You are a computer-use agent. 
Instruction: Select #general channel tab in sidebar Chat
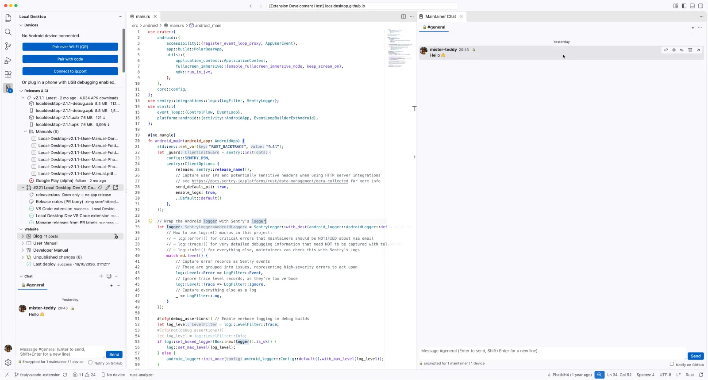(33, 285)
